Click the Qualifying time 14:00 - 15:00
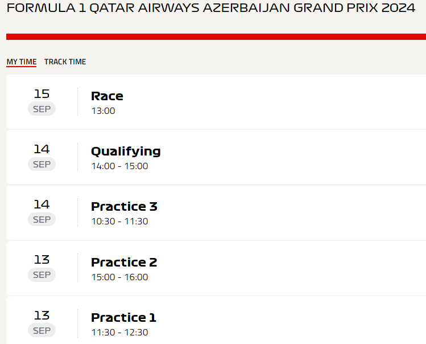This screenshot has width=426, height=344. pyautogui.click(x=119, y=166)
